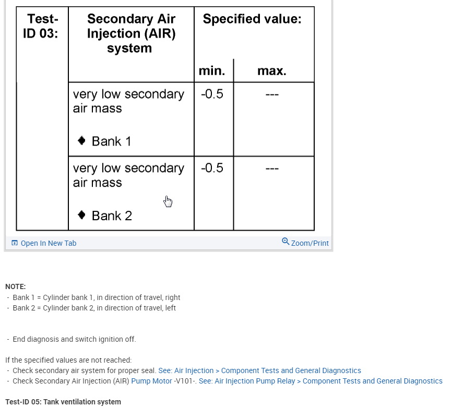This screenshot has width=464, height=419.
Task: Click 'Secondary Air Injection (AIR) system' header
Action: (131, 33)
